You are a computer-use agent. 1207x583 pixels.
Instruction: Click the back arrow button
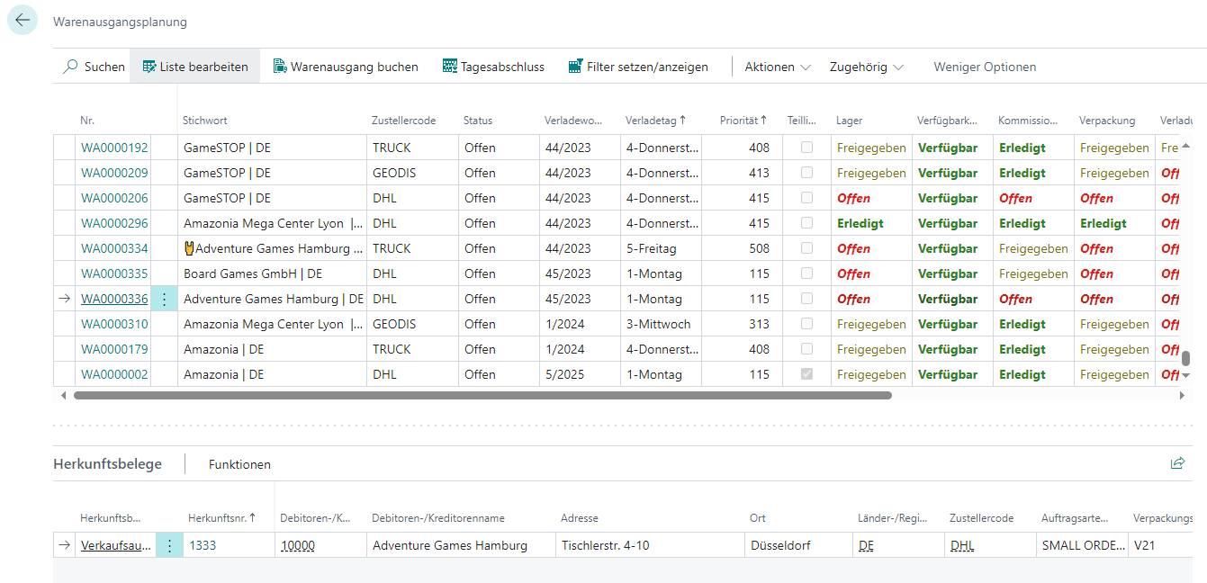point(23,21)
